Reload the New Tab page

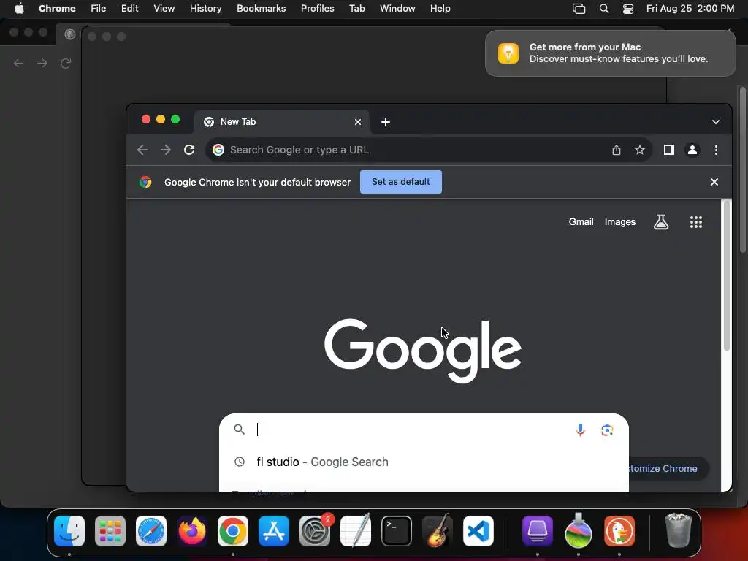(189, 150)
